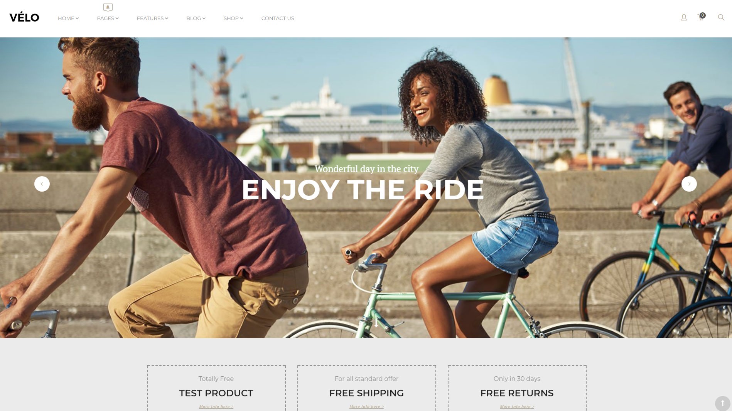Click the back-to-top arrow button

coord(722,403)
